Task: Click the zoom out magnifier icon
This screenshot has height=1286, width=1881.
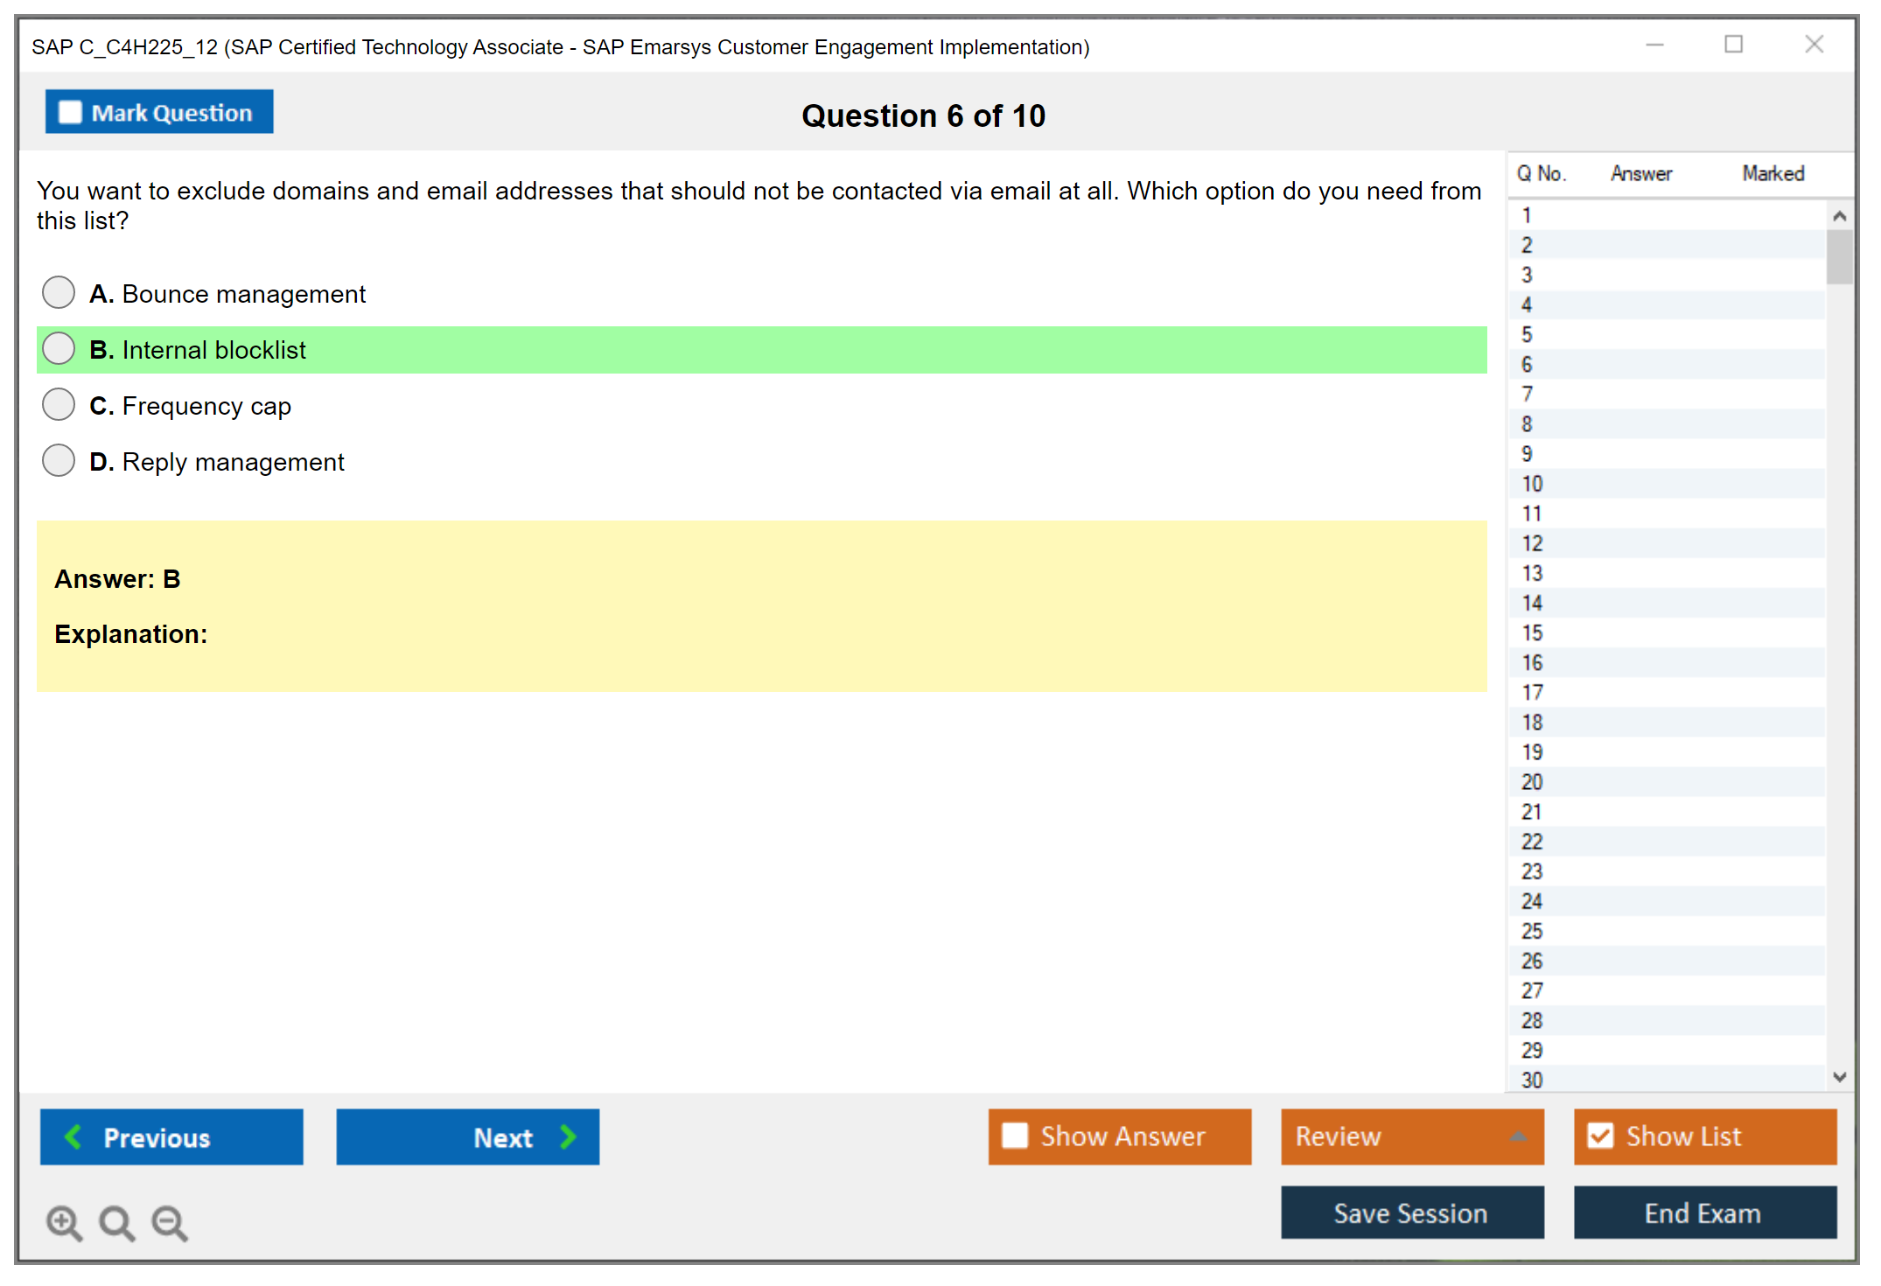Action: pos(170,1222)
